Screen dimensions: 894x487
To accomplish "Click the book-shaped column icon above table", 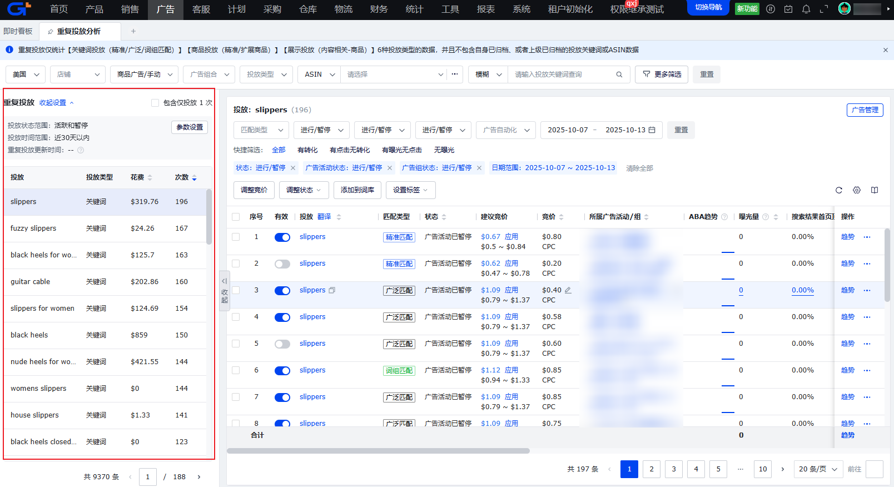I will [875, 190].
